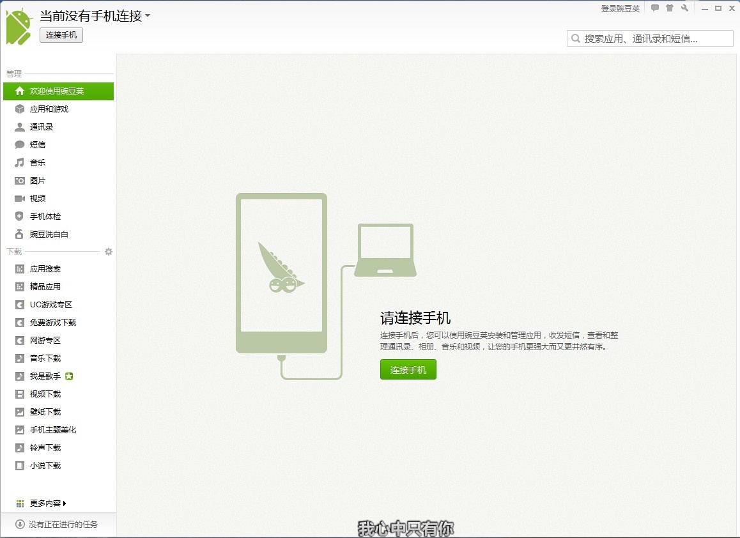Switch to 短信 section

[x=58, y=145]
